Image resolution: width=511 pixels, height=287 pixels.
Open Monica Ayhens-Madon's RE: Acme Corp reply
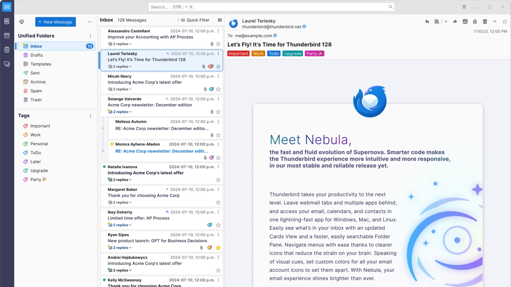165,151
